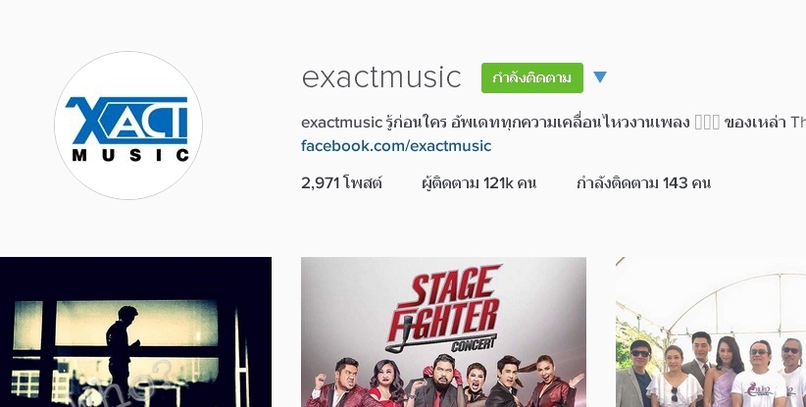Open the Exact Music profile picture
Viewport: 806px width, 407px height.
(128, 126)
